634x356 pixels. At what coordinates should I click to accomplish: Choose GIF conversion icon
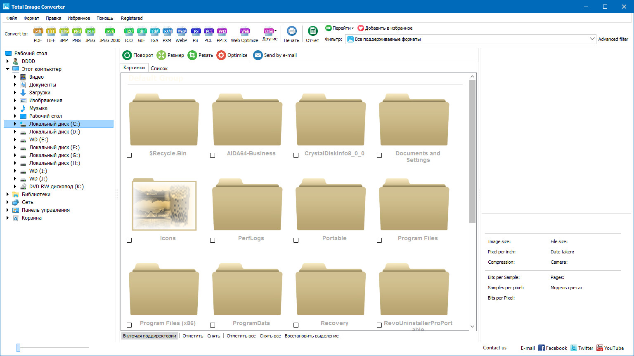142,32
